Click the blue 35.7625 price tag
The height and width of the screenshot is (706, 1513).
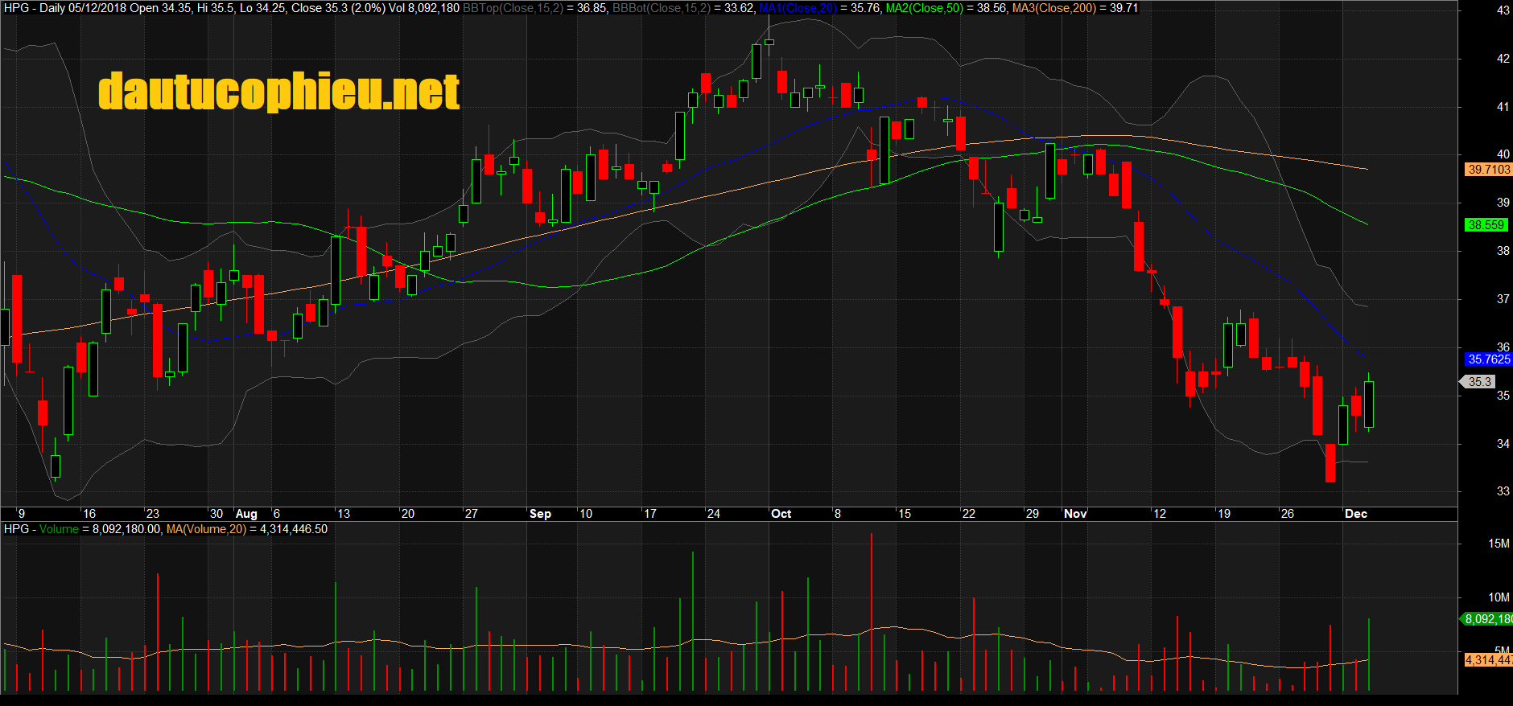pyautogui.click(x=1489, y=359)
